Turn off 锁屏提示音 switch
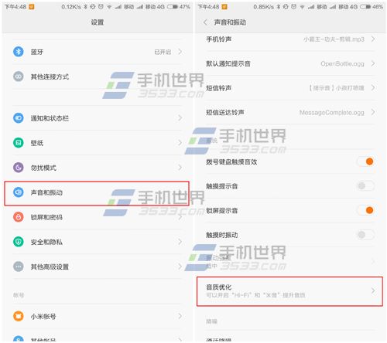This screenshot has width=387, height=343. (x=365, y=210)
